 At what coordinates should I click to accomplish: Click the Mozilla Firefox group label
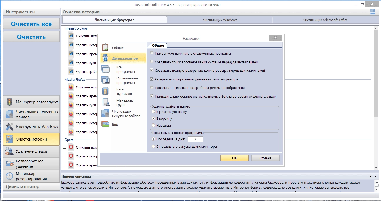(x=75, y=79)
